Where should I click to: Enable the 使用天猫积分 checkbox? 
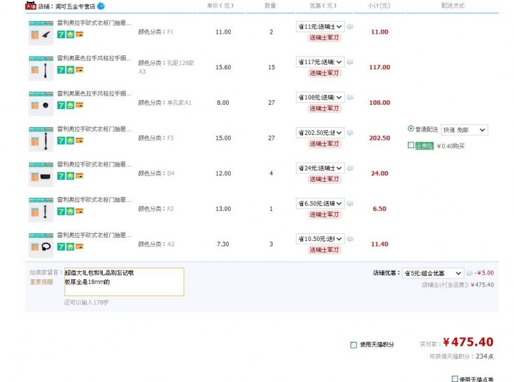(354, 344)
